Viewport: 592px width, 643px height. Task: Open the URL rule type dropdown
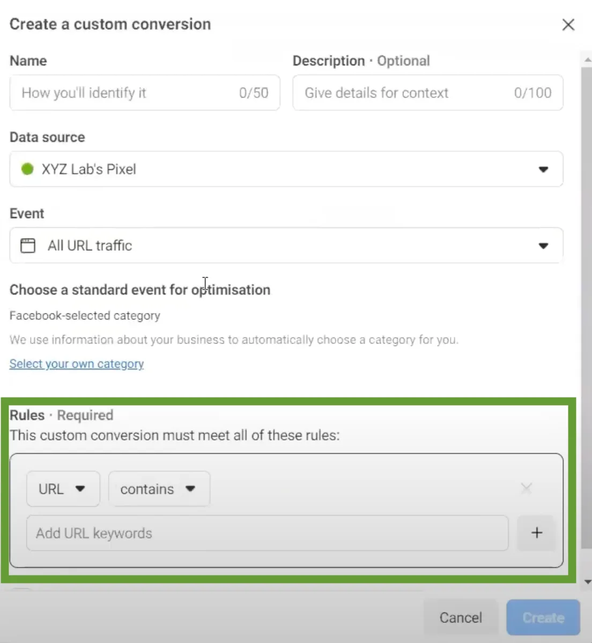[x=63, y=489]
